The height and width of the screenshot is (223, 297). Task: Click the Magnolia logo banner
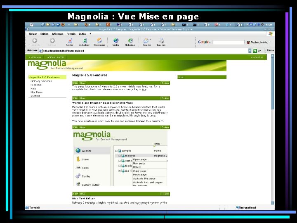pos(126,65)
